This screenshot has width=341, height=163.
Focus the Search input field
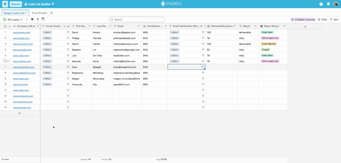(x=137, y=20)
